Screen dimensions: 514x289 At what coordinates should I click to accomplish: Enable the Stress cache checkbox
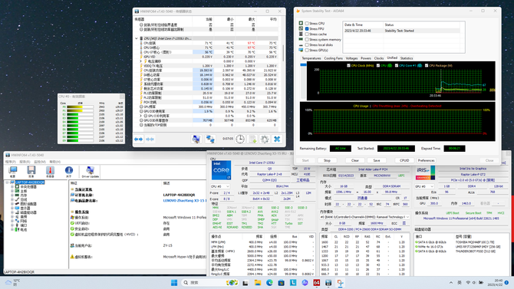tap(307, 34)
